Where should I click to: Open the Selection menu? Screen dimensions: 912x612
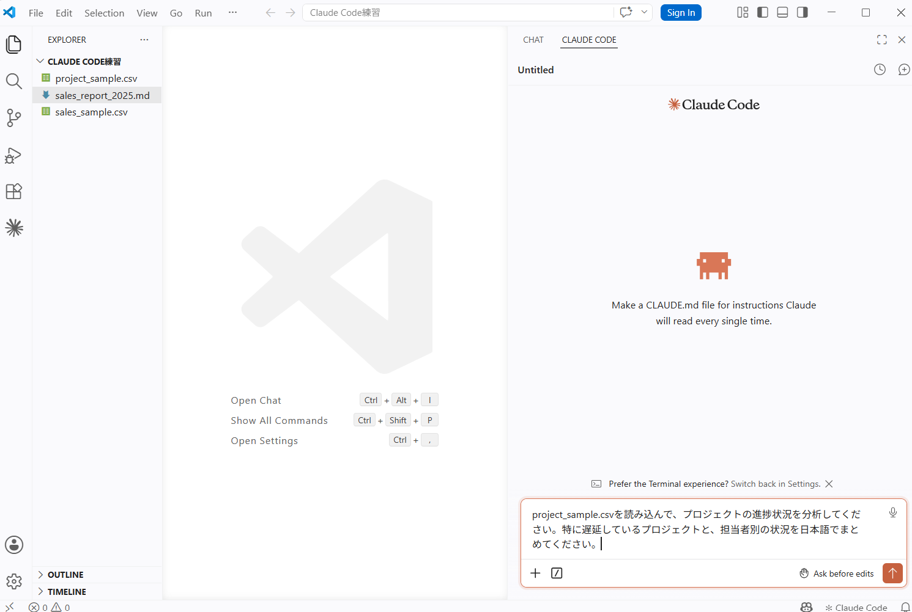(104, 13)
